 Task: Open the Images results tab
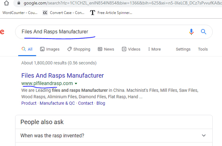[x=50, y=49]
